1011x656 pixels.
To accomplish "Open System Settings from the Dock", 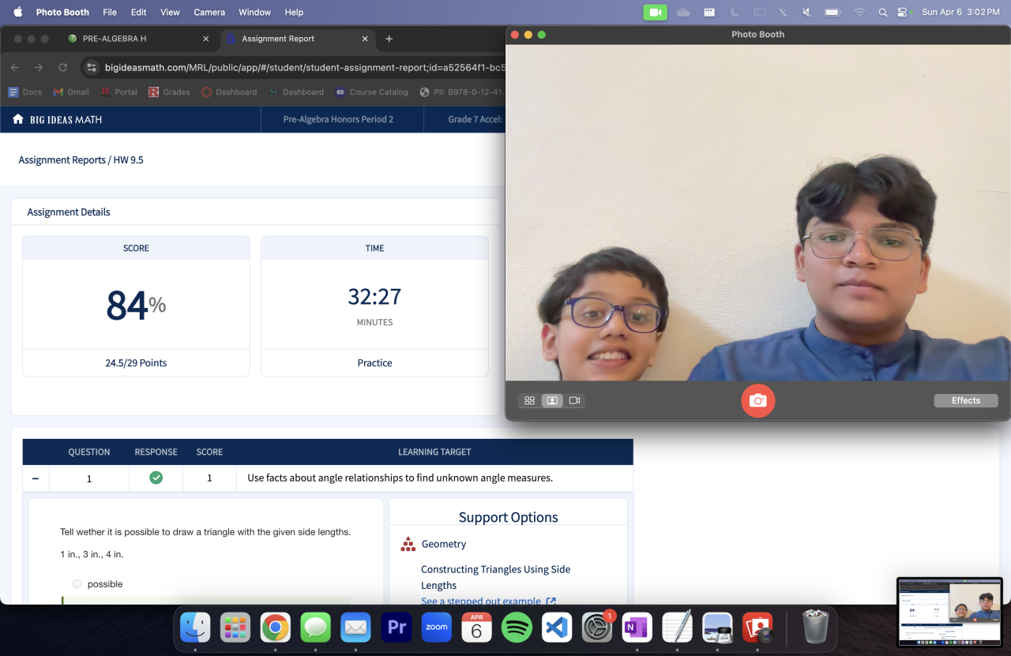I will (598, 628).
